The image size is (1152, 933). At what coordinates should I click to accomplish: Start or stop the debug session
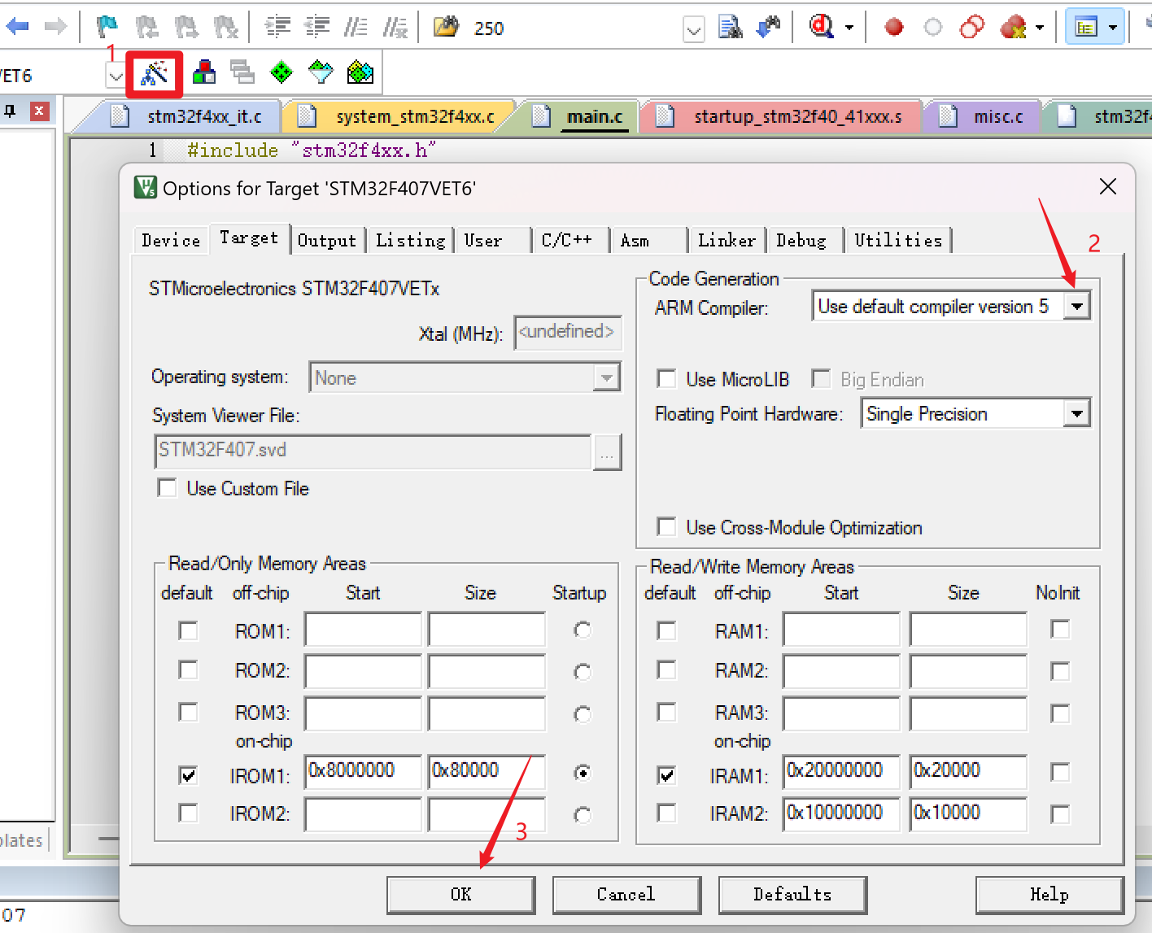pyautogui.click(x=821, y=28)
